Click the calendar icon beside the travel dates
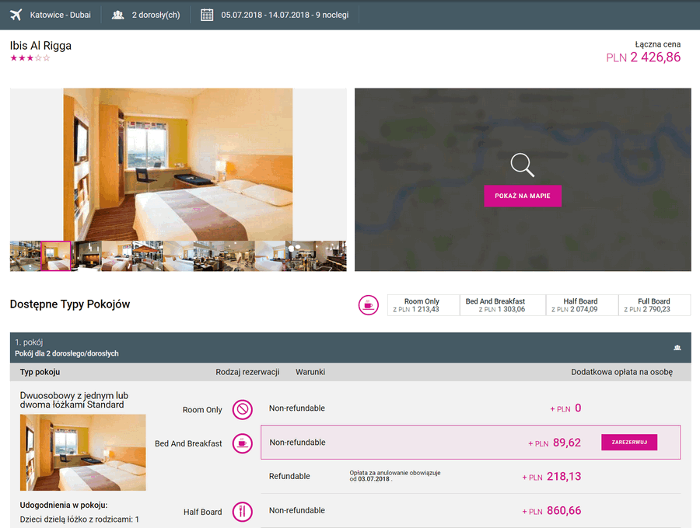Viewport: 700px width, 528px height. tap(207, 15)
